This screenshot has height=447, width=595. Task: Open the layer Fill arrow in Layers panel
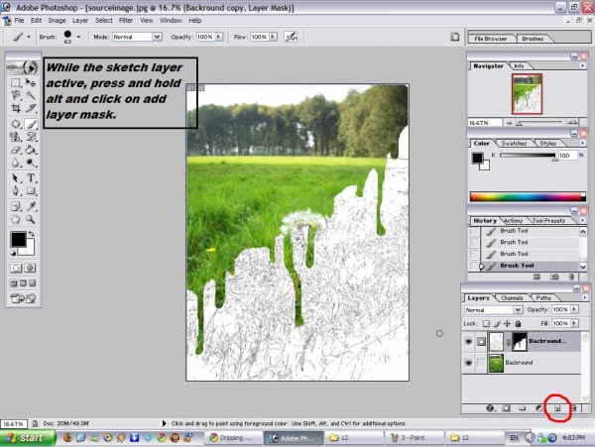tap(574, 323)
